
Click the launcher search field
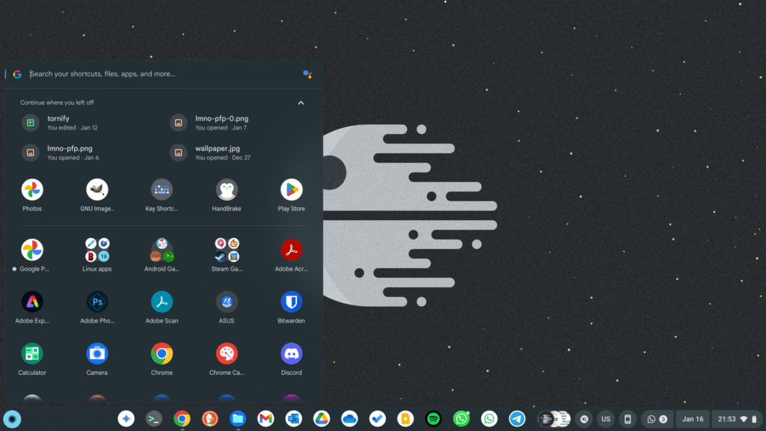(x=162, y=74)
